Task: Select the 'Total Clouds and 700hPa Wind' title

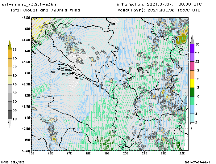Action: 45,10
